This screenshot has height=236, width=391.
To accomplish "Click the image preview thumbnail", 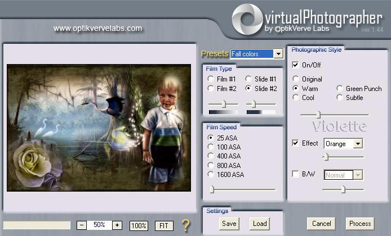I will (100, 128).
